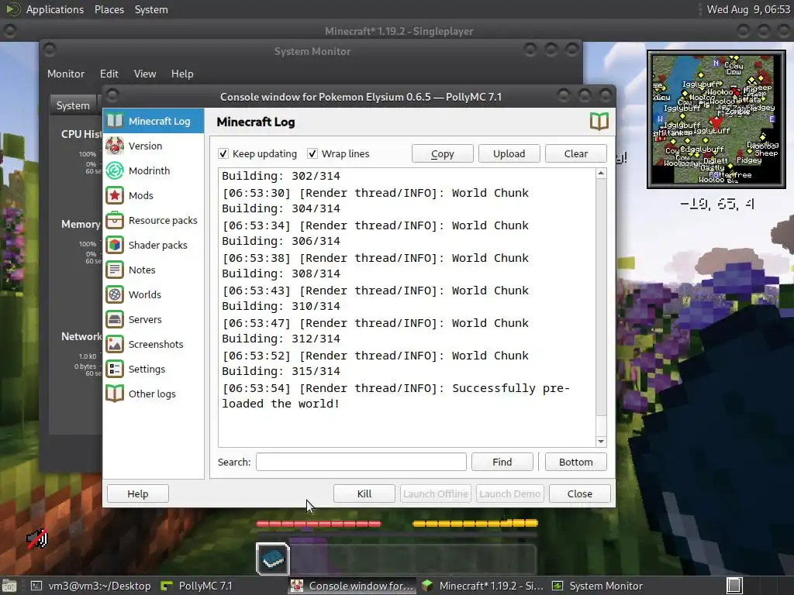
Task: Click the Close button in console window
Action: (x=580, y=494)
